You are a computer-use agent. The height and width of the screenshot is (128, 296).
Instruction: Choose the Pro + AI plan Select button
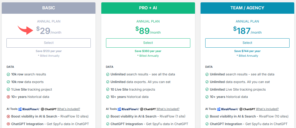148,43
